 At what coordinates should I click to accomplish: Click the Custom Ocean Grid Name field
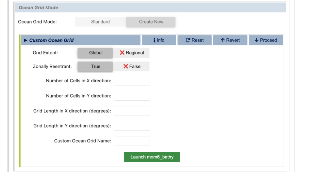132,141
